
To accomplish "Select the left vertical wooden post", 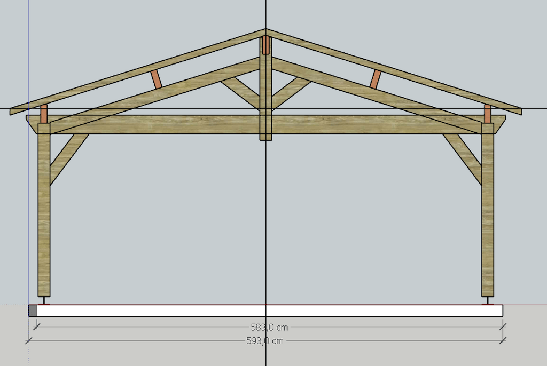I will click(x=44, y=210).
